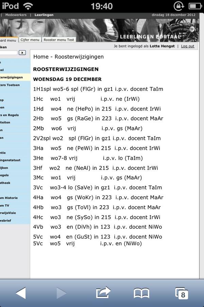Click the 4Vb wo3 en (DiVh) row
Screen dimensions: 204x307
pyautogui.click(x=98, y=227)
